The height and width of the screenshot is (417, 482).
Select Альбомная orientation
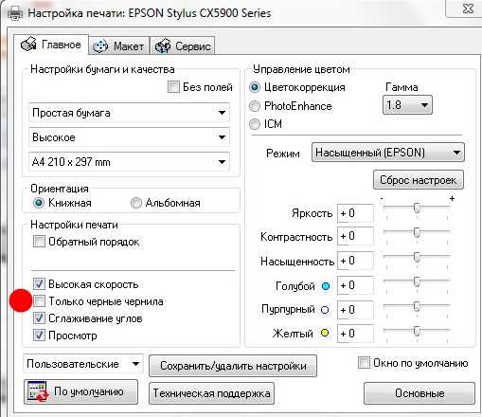[136, 203]
